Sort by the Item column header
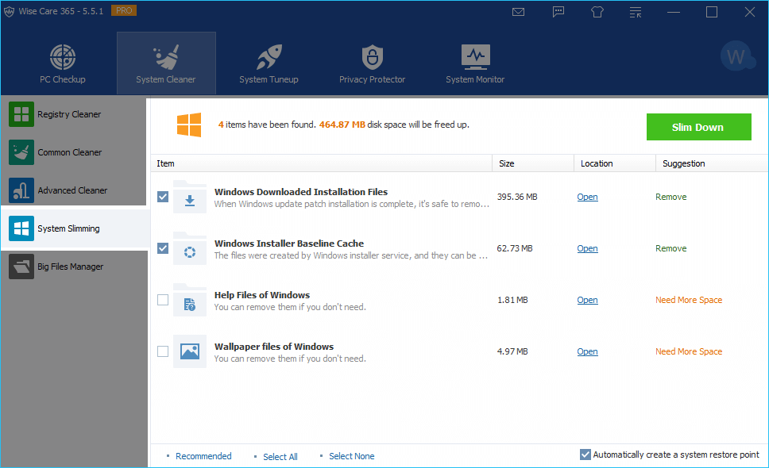Viewport: 769px width, 468px height. (x=321, y=163)
